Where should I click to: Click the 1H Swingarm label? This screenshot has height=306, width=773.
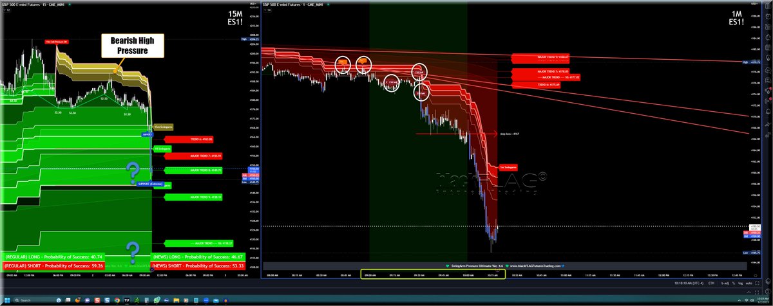point(162,149)
